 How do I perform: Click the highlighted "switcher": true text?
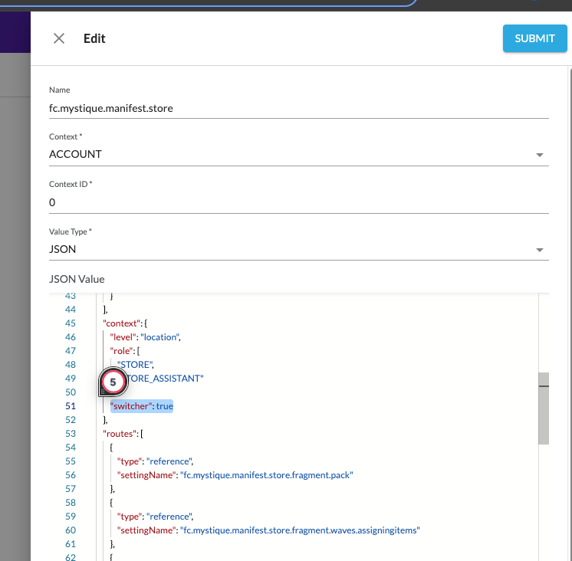(142, 406)
